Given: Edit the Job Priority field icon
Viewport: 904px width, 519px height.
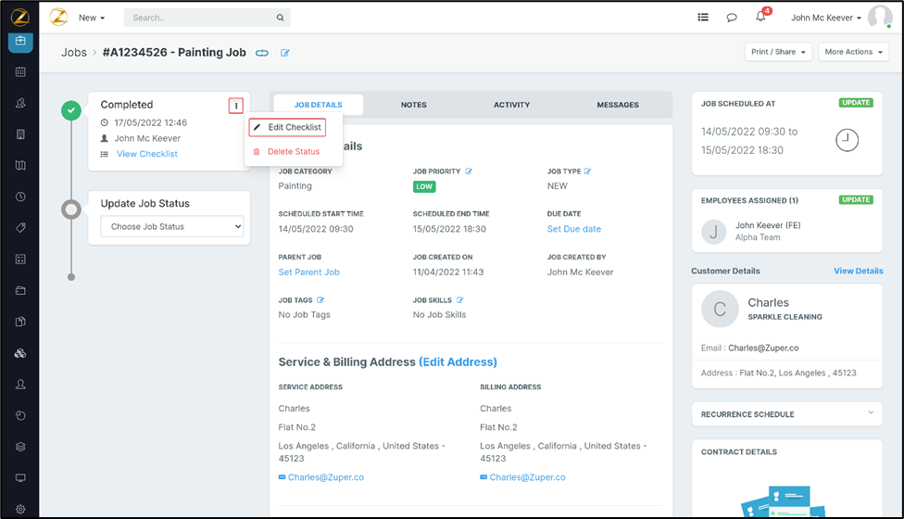Looking at the screenshot, I should point(469,171).
